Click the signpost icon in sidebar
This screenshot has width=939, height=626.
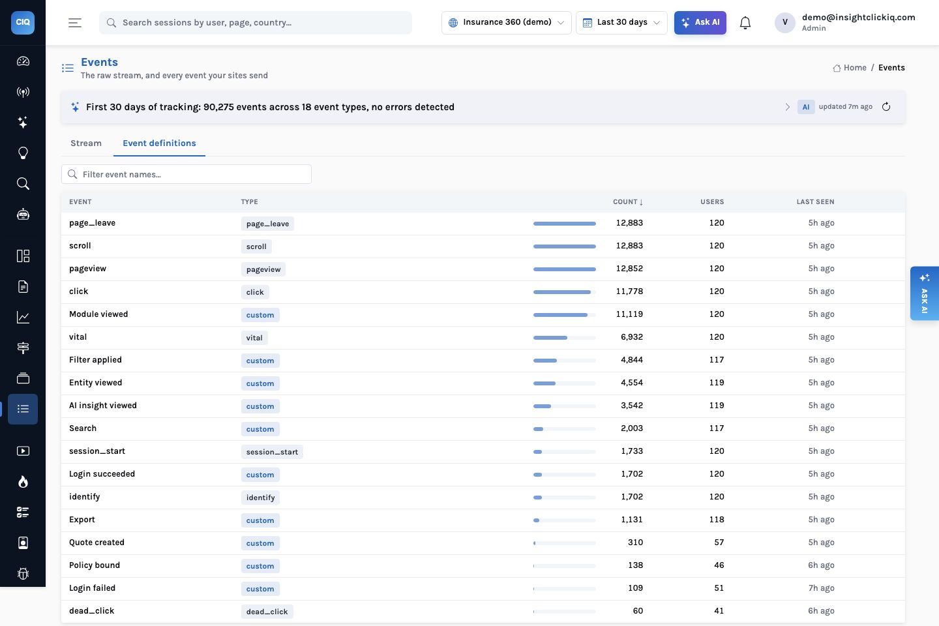[23, 348]
